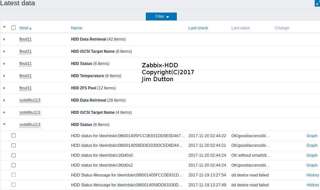The width and height of the screenshot is (320, 190).
Task: Select timestamp 2017-11-20 02:44:21
Action: (x=207, y=145)
